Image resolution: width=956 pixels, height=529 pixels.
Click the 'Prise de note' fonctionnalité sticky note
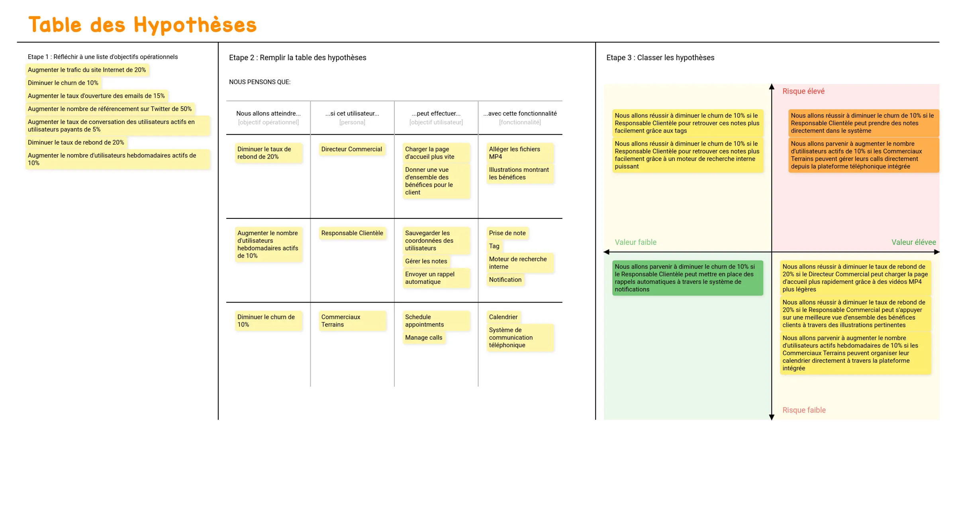click(x=506, y=232)
